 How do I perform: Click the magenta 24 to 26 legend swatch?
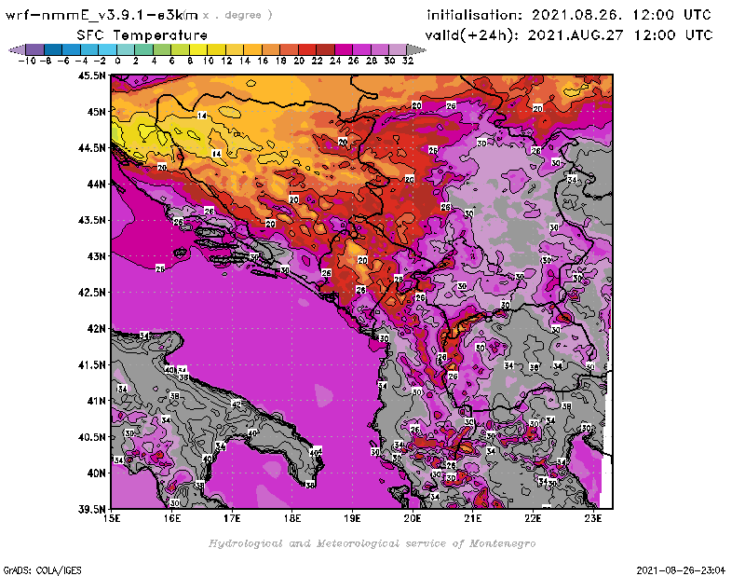[344, 49]
